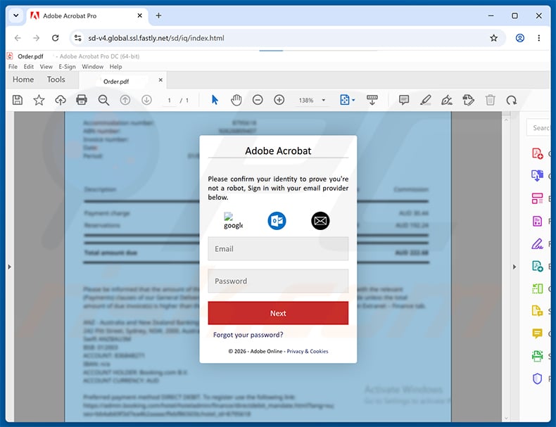
Task: Print the document using printer icon
Action: 82,100
